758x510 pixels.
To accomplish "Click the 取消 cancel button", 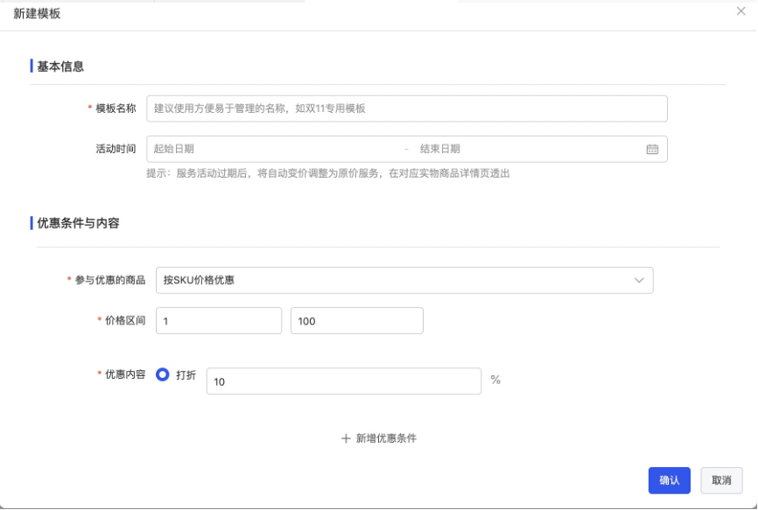I will [x=721, y=480].
